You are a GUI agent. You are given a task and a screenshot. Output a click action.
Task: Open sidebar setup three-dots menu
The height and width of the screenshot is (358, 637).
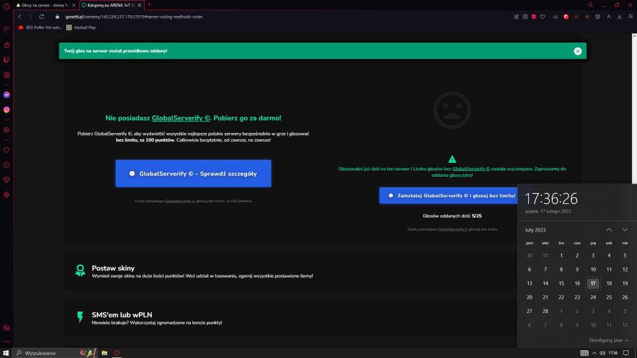(6, 341)
